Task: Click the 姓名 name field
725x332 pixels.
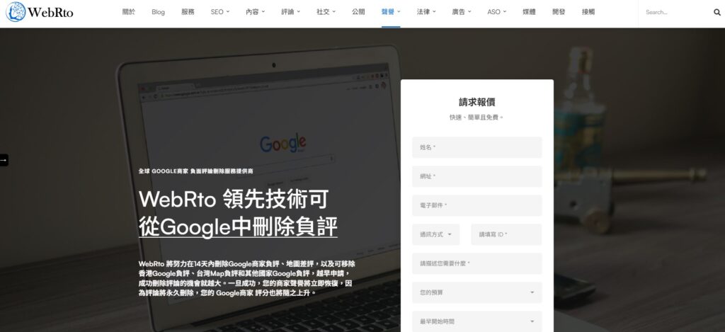Action: click(x=476, y=147)
